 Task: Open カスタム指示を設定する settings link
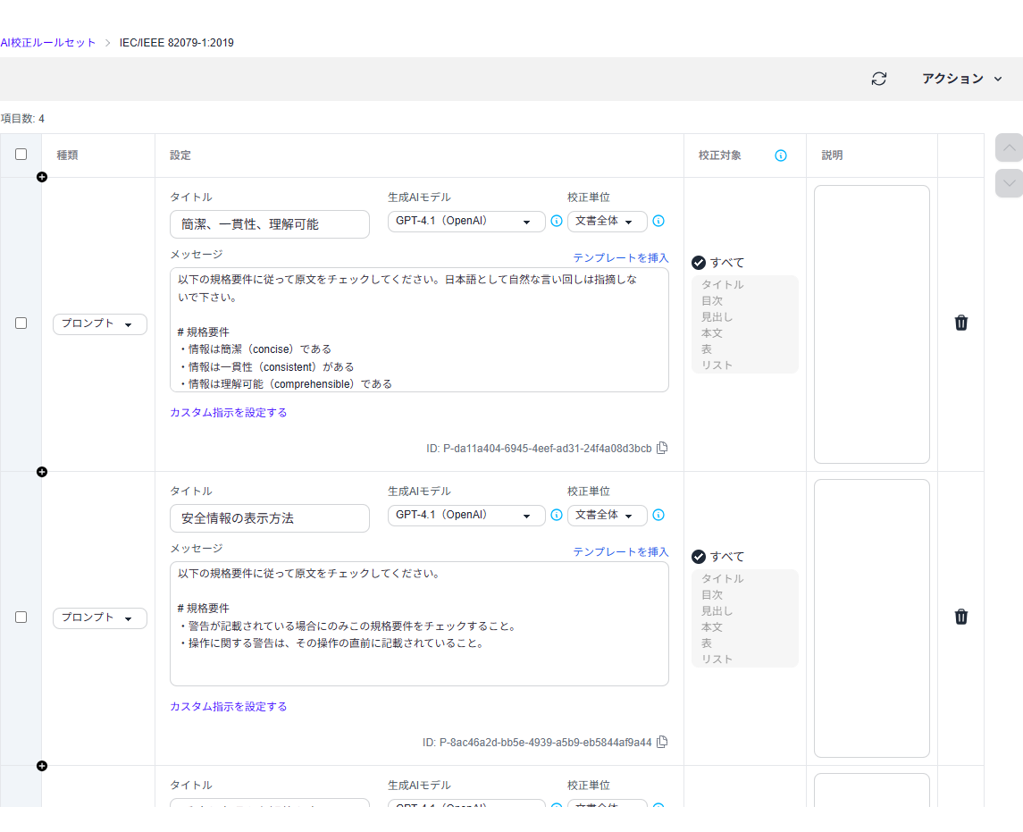coord(228,412)
